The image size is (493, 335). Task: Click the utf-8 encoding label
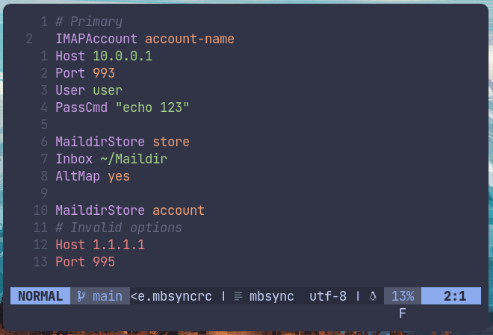click(x=328, y=296)
